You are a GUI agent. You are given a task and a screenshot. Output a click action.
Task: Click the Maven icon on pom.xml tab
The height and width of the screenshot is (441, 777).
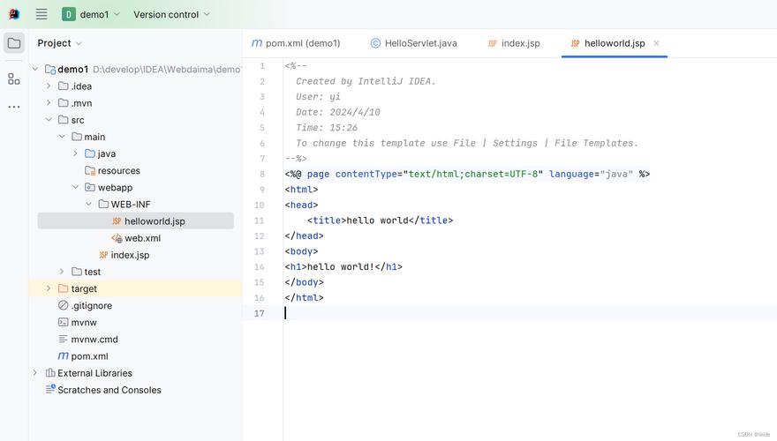pos(257,43)
